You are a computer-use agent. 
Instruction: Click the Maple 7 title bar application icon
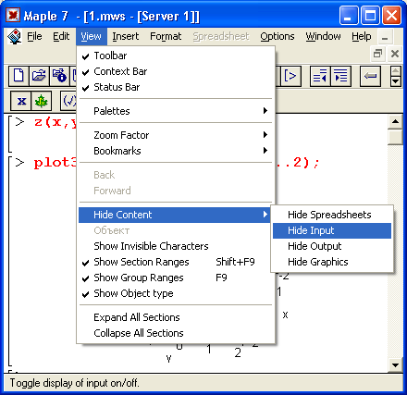[x=13, y=16]
